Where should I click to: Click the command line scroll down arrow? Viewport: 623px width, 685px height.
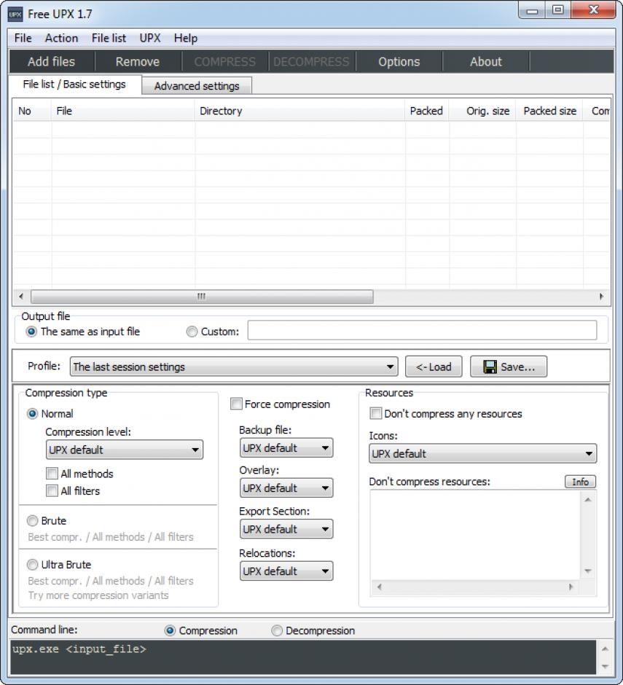[x=605, y=667]
